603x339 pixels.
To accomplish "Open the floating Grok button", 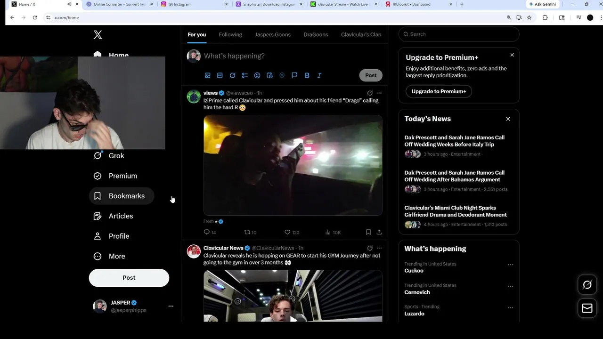I will pos(587,285).
